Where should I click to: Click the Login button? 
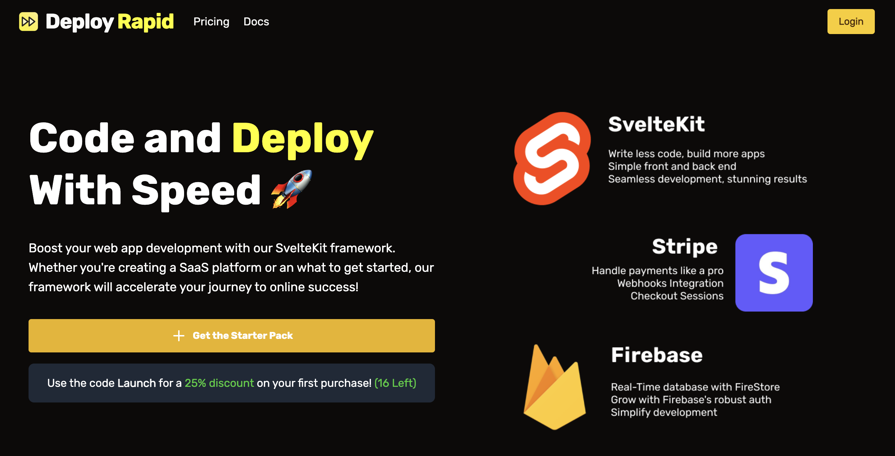tap(851, 22)
